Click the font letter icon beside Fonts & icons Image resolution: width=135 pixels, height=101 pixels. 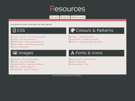pyautogui.click(x=72, y=53)
